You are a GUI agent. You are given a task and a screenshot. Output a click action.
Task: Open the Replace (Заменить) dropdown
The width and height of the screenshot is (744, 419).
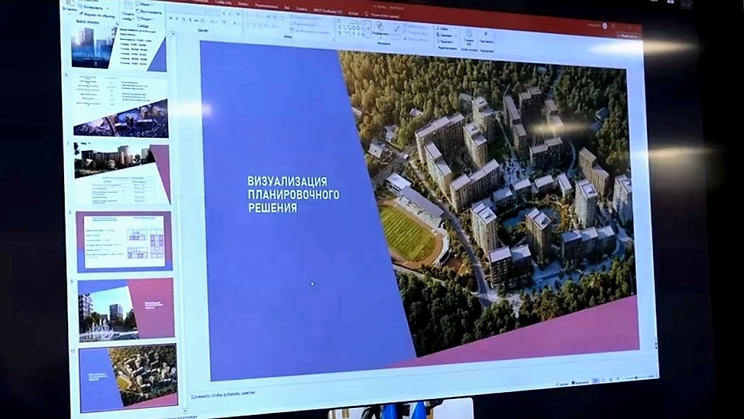446,35
